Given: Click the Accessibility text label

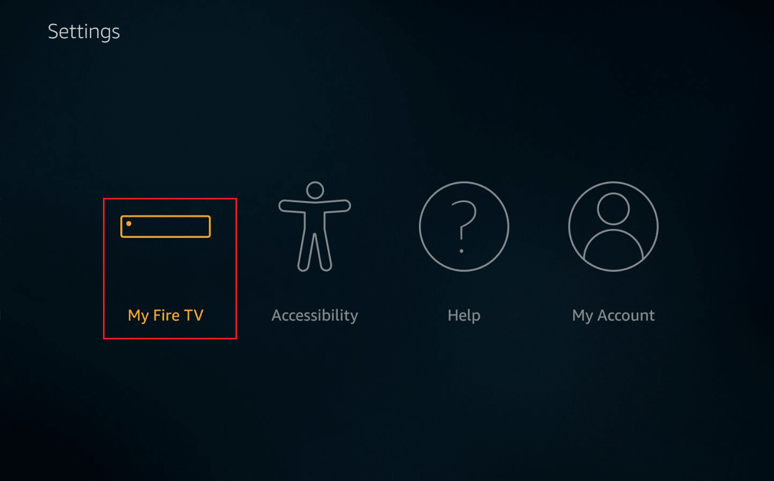Looking at the screenshot, I should tap(315, 315).
